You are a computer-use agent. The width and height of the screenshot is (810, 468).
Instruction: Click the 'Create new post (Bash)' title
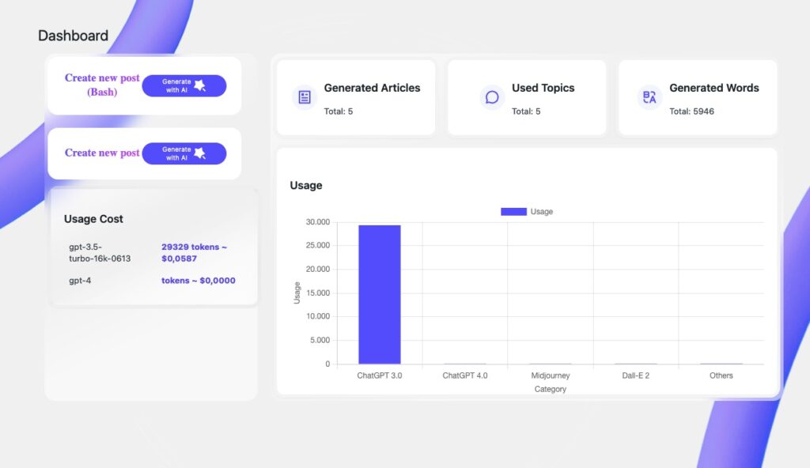(102, 85)
